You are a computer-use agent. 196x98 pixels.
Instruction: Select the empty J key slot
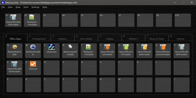click(x=126, y=68)
